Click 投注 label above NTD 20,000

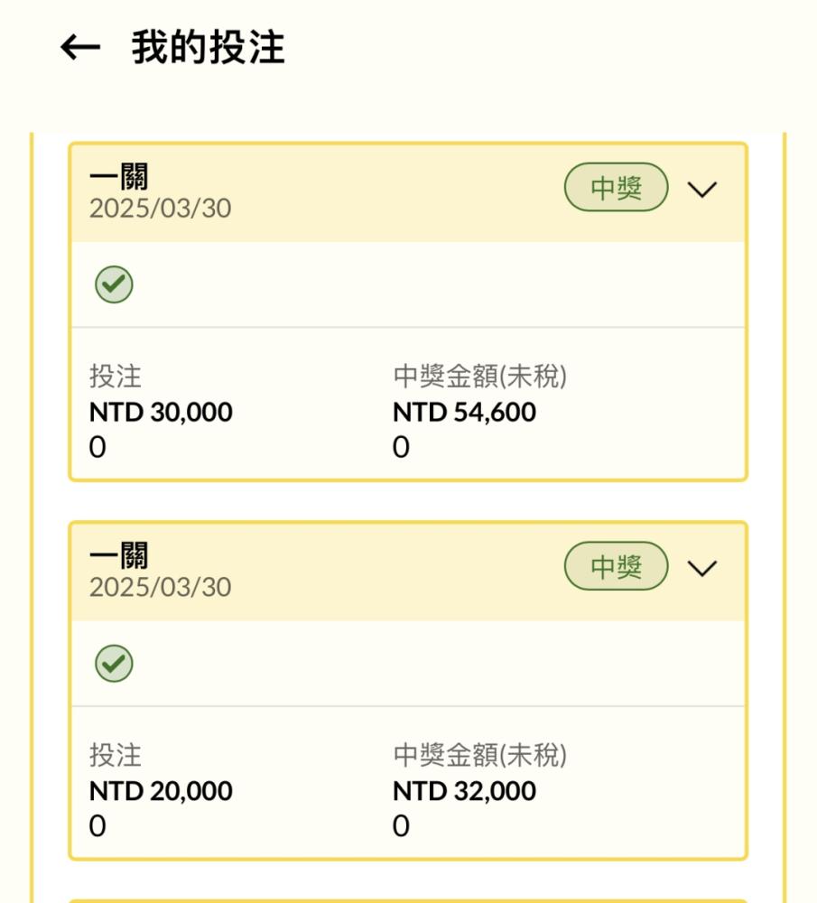116,757
